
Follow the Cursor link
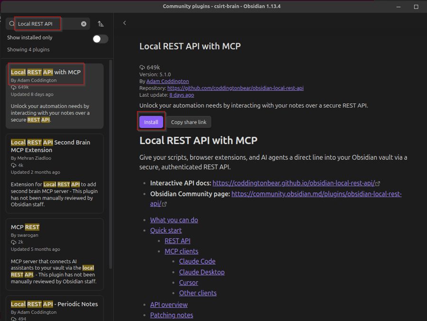(x=188, y=283)
